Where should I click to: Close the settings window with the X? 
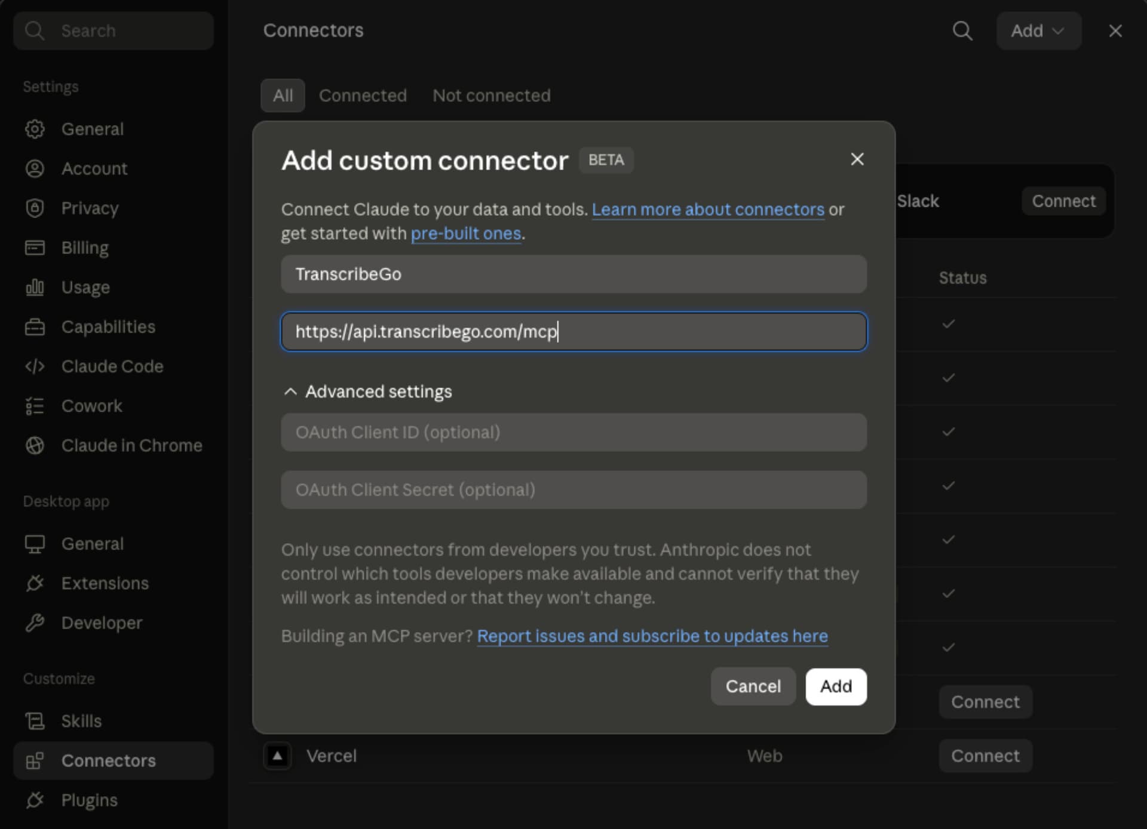coord(1115,30)
